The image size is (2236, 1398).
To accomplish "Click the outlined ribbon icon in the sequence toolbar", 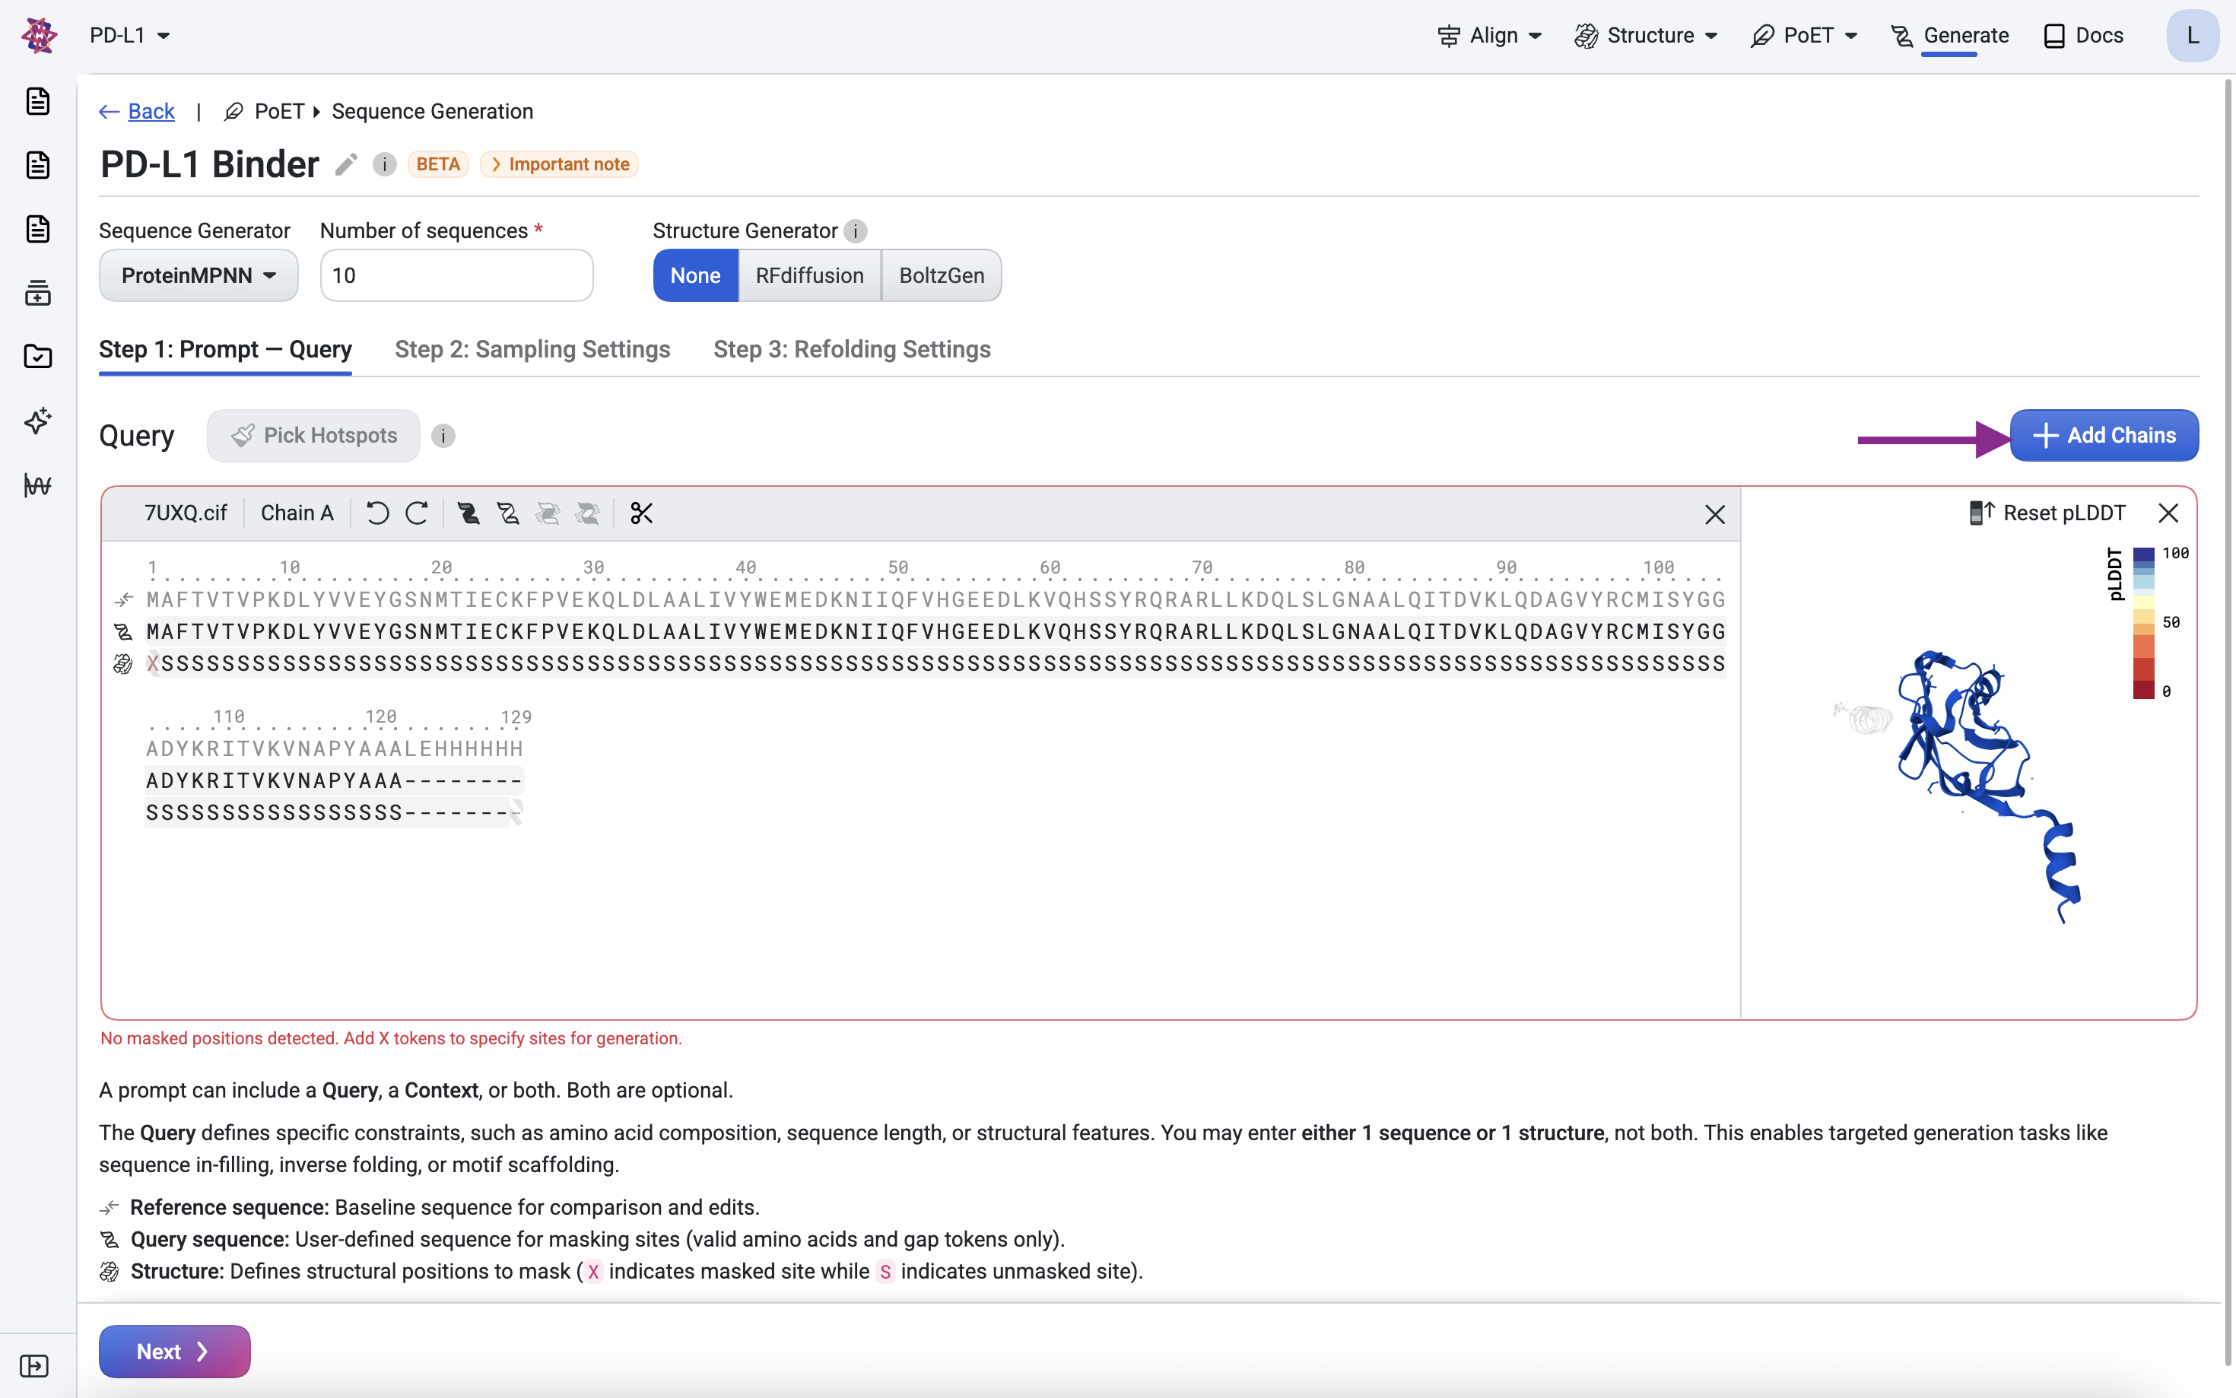I will [508, 513].
